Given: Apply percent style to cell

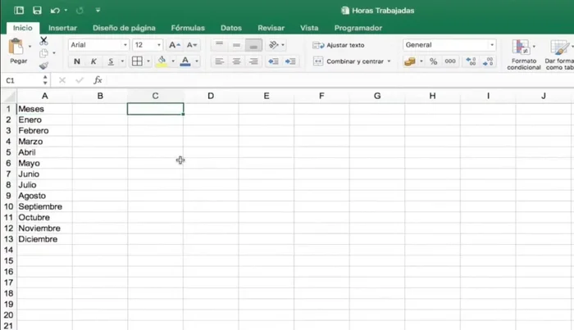Looking at the screenshot, I should tap(433, 61).
